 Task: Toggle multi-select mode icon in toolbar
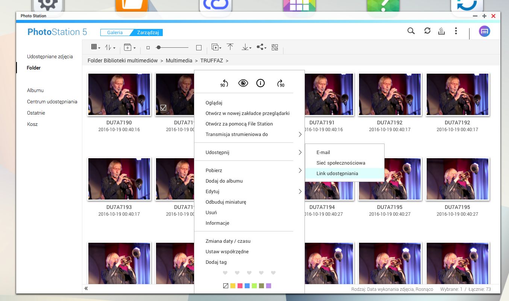tap(275, 47)
